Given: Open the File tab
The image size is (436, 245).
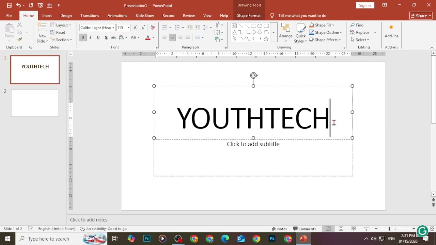Looking at the screenshot, I should click(x=9, y=16).
